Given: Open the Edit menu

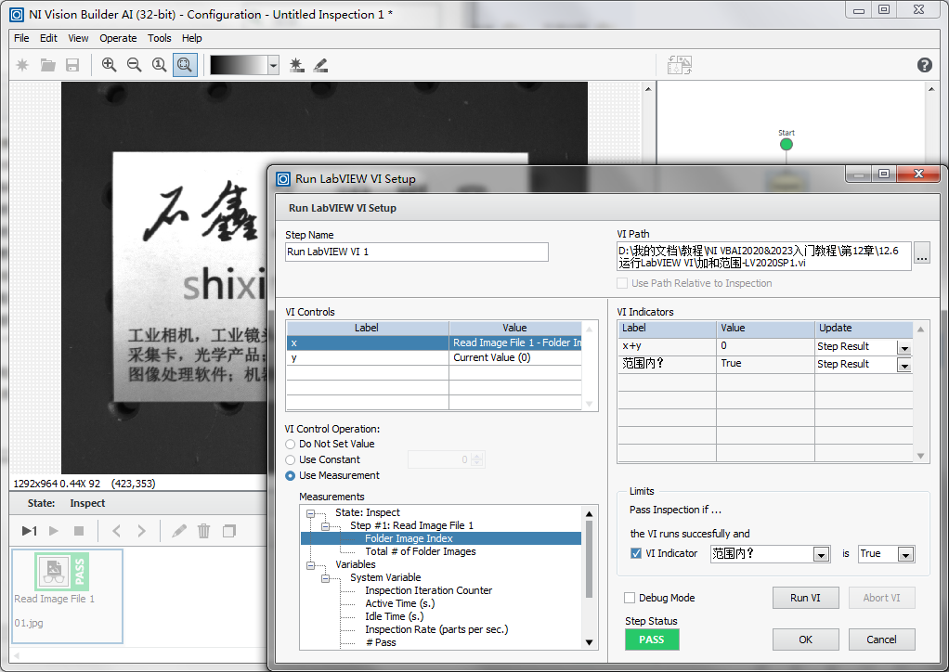Looking at the screenshot, I should [48, 38].
